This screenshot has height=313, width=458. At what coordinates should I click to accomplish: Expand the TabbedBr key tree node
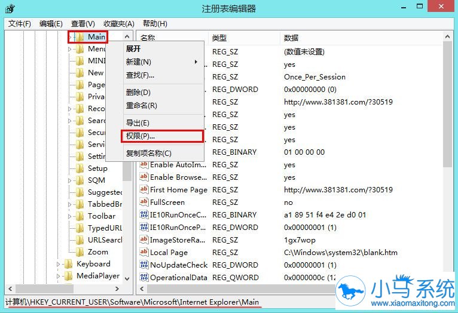pos(70,205)
